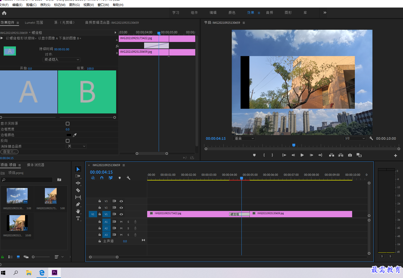Mute audio track A1
403x278 pixels.
click(x=121, y=222)
